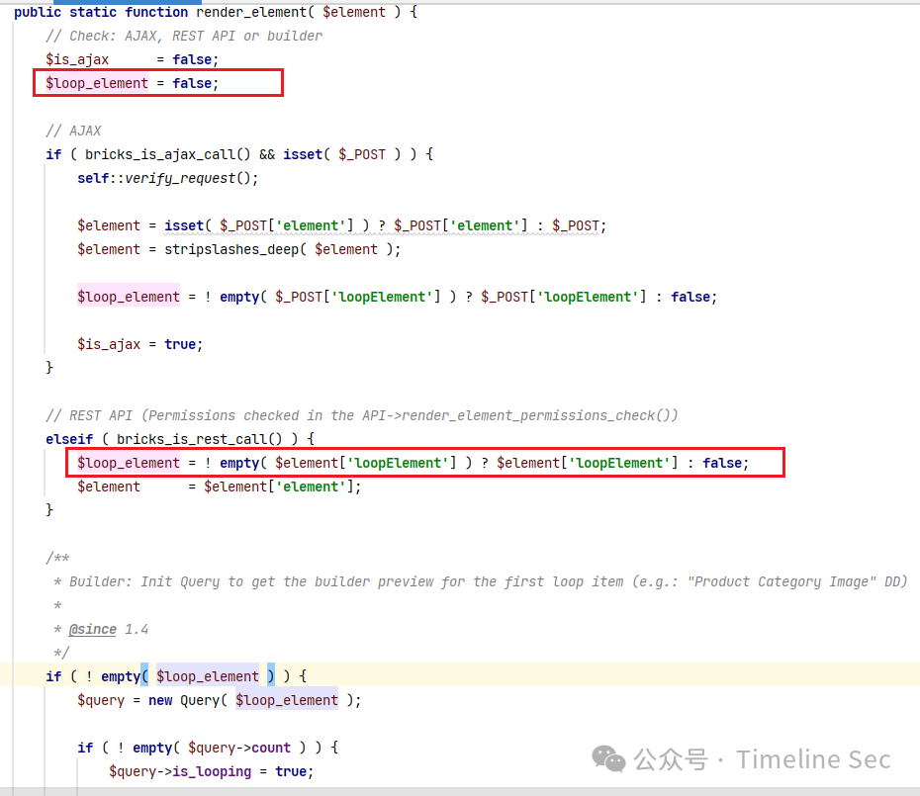Click the docblock opening "/**"
The height and width of the screenshot is (796, 920).
pyautogui.click(x=57, y=558)
